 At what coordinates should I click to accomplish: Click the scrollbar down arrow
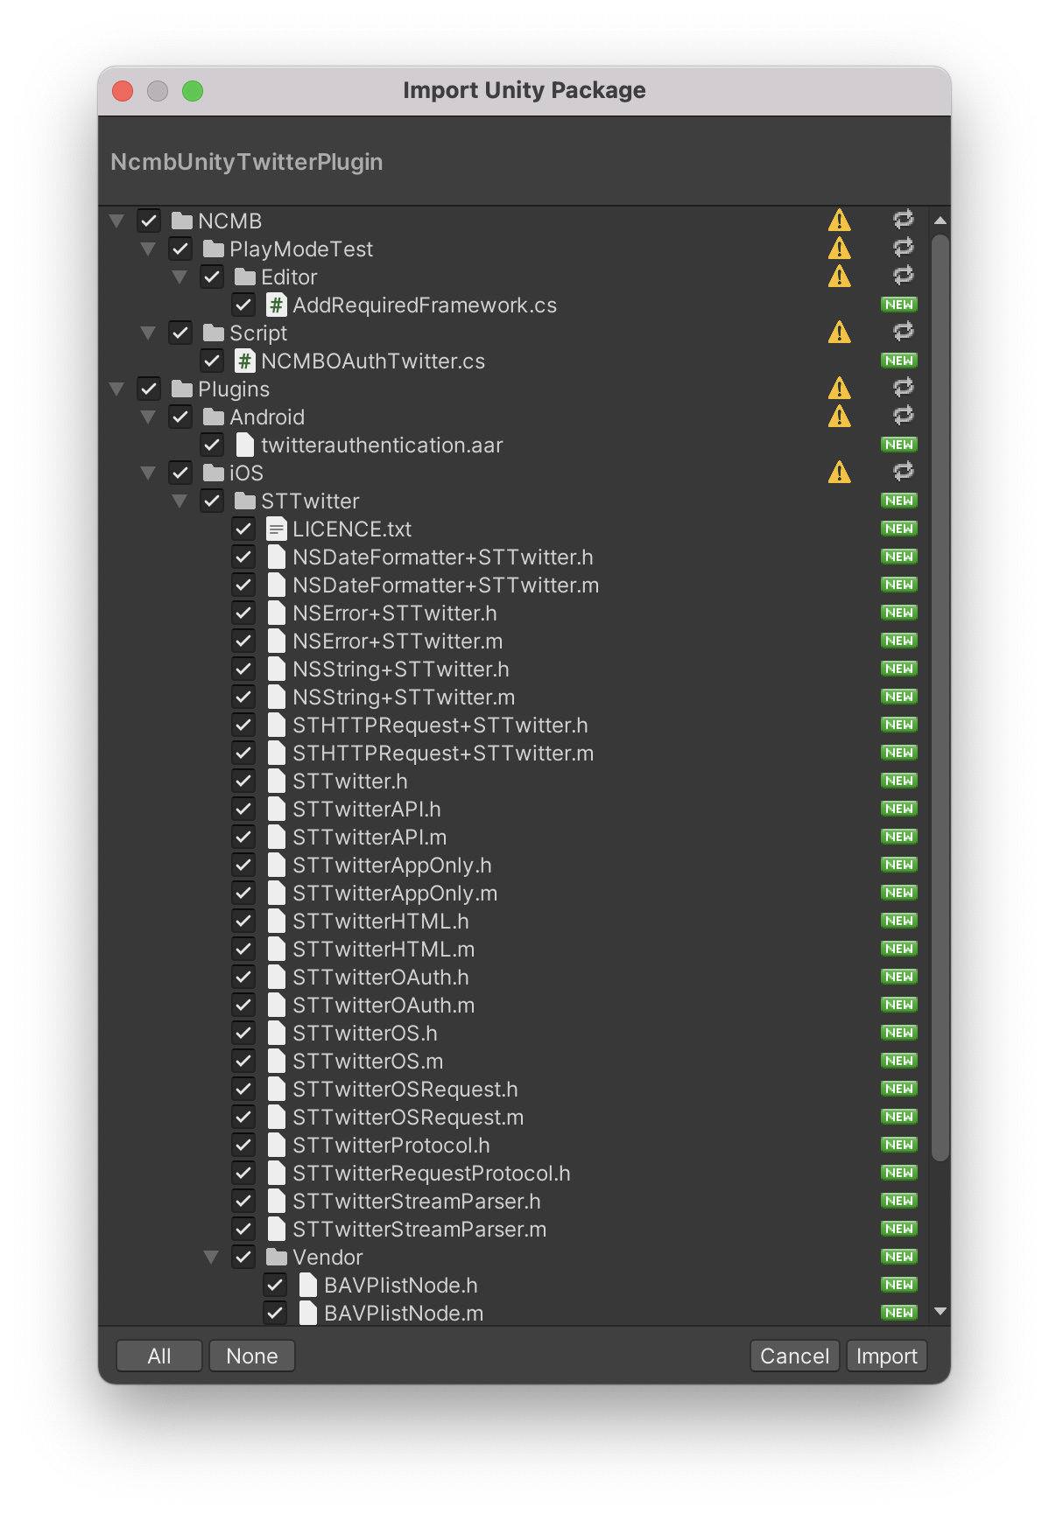click(940, 1311)
